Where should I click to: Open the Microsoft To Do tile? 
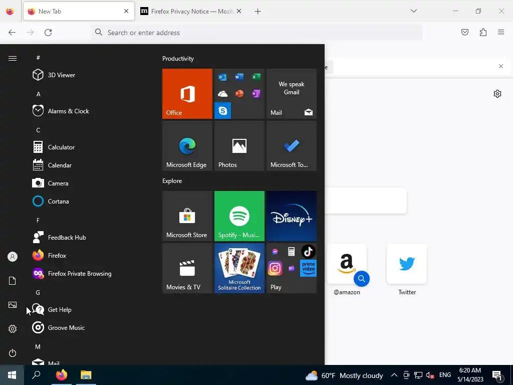pos(292,146)
